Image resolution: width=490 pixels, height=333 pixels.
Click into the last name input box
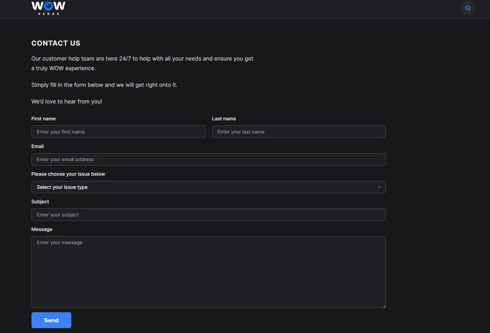point(298,132)
